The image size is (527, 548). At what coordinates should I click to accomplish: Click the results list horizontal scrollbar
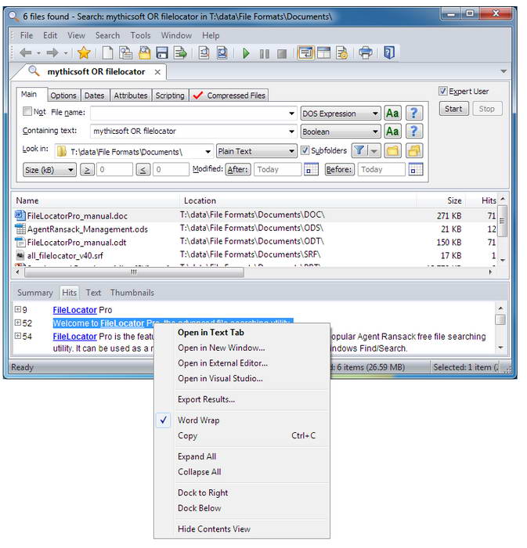(133, 272)
